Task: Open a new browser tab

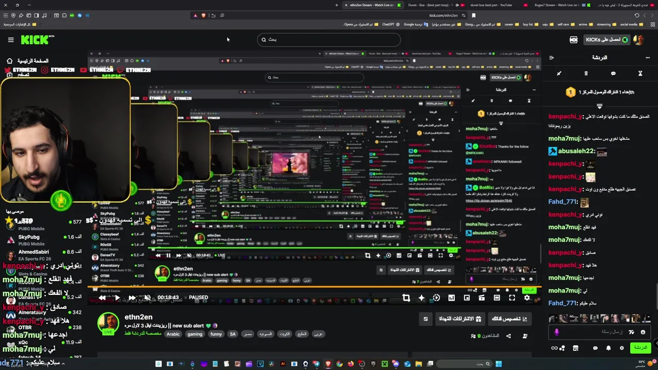Action: [x=337, y=5]
